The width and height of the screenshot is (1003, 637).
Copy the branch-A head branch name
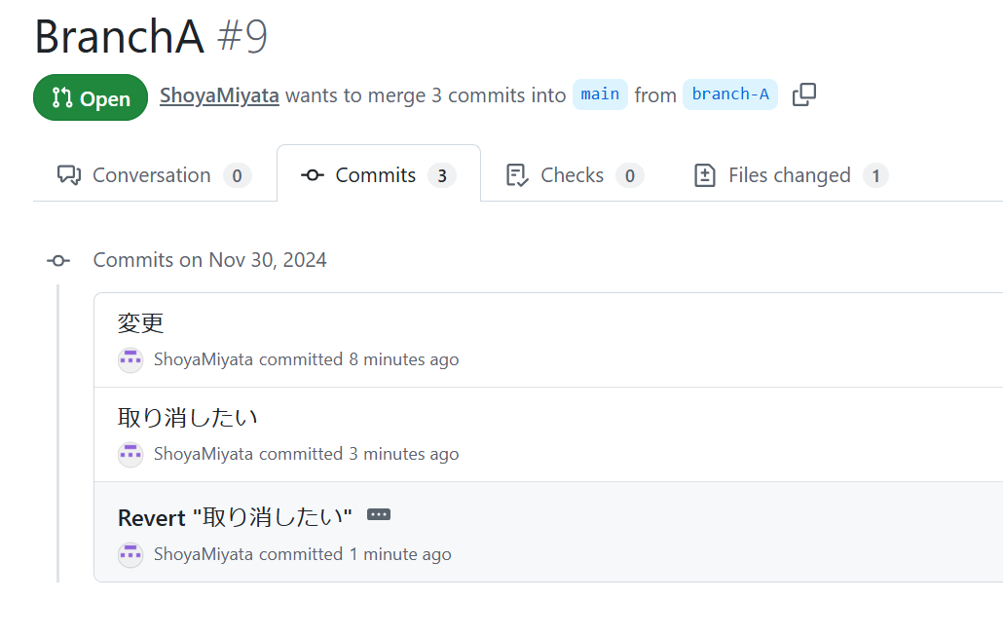[804, 94]
